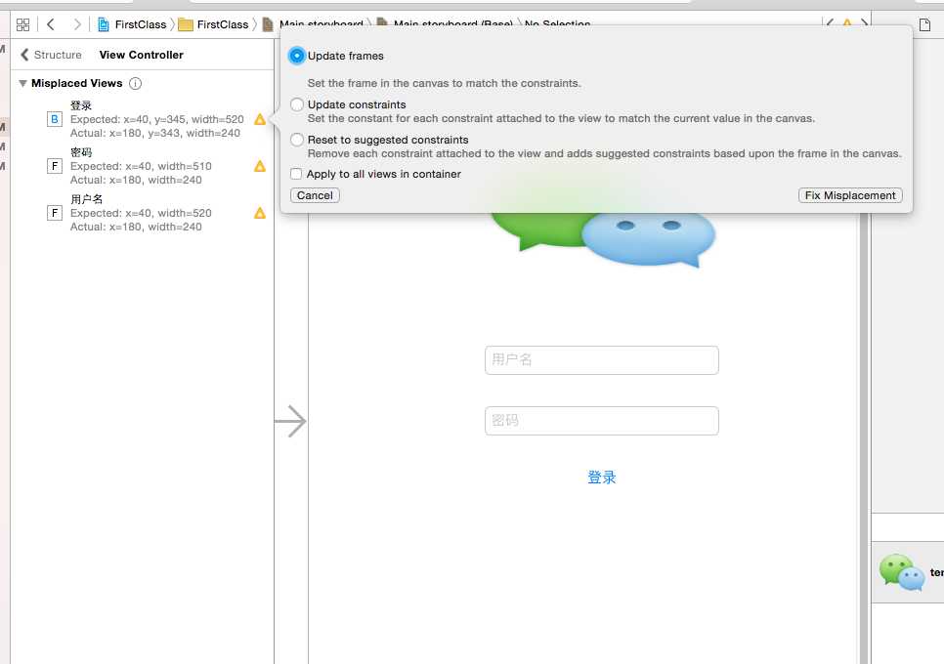Click the Fix Misplacement button
The image size is (944, 664).
click(x=850, y=195)
